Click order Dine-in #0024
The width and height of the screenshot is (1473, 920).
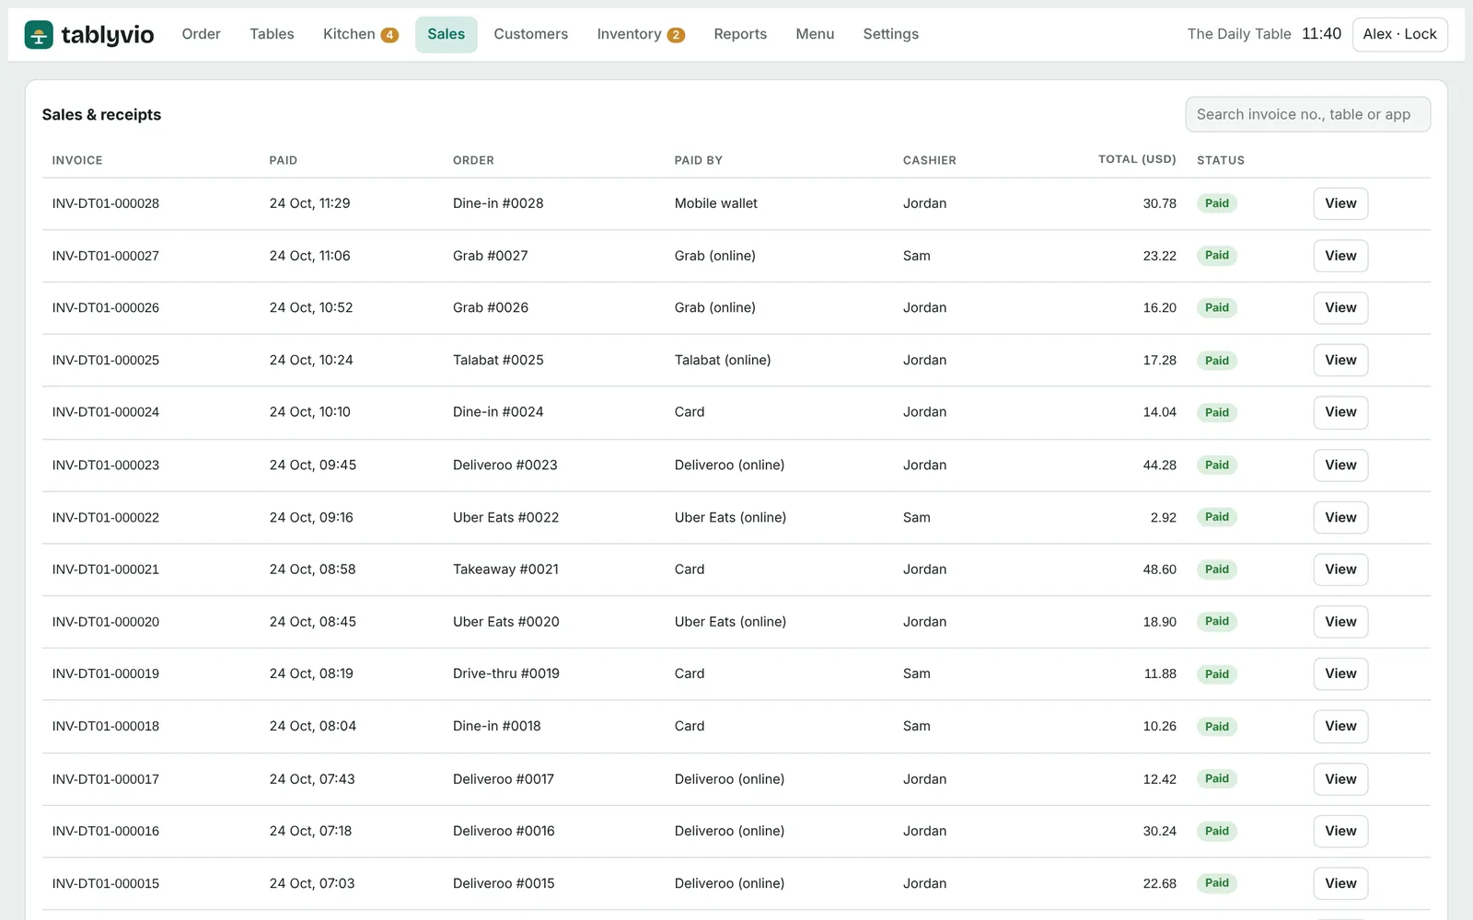(498, 412)
